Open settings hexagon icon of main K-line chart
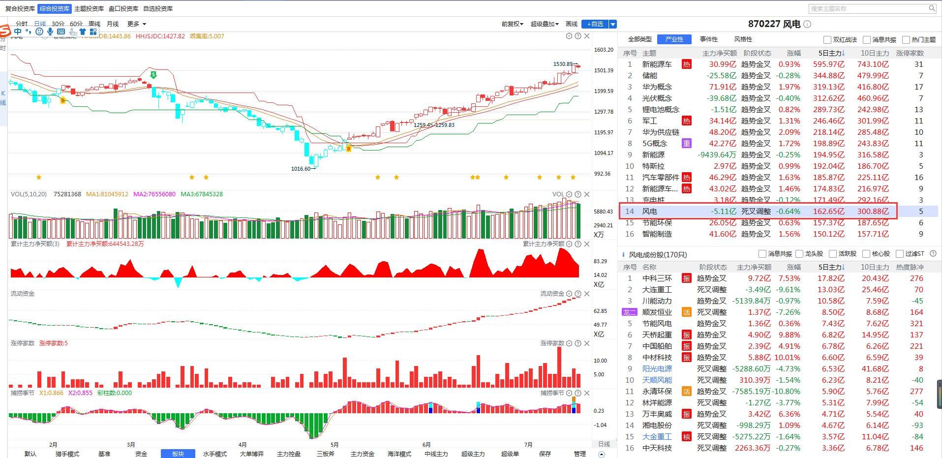This screenshot has height=458, width=942. coord(569,36)
